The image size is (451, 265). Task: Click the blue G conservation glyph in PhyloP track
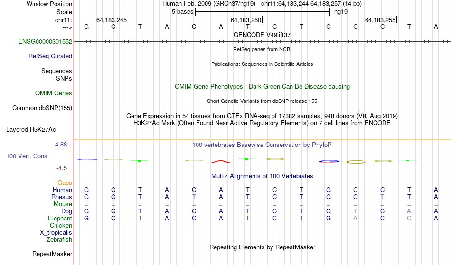pyautogui.click(x=329, y=161)
